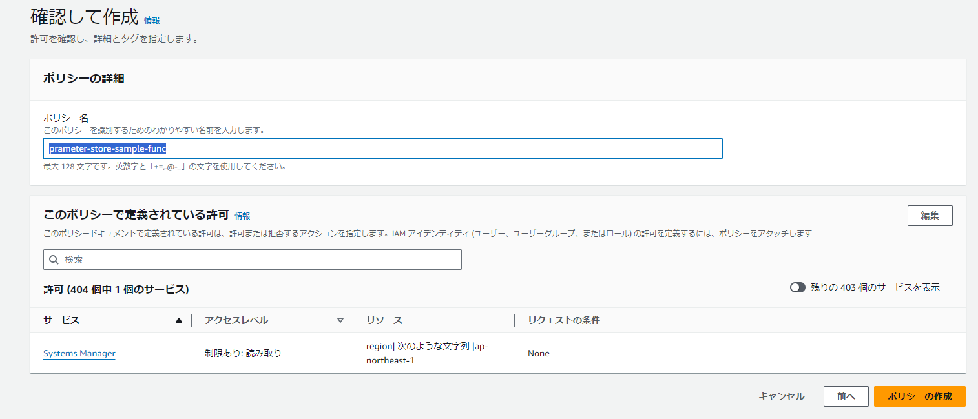Sort by アクセスレベル column arrow
The width and height of the screenshot is (978, 419).
[x=340, y=320]
